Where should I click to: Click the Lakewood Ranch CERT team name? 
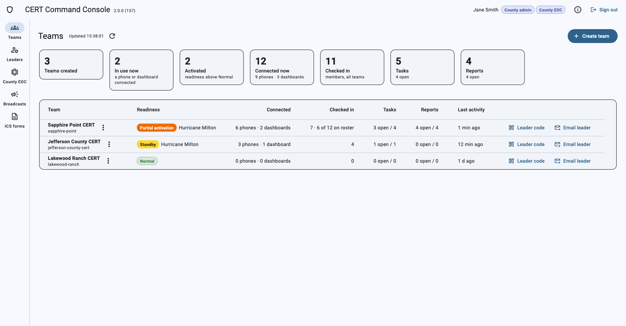point(74,158)
